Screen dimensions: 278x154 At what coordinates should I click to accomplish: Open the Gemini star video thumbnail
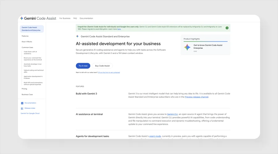click(x=187, y=47)
